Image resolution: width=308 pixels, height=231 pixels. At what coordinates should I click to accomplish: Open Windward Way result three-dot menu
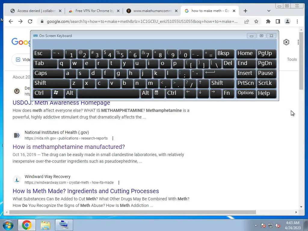coord(119,183)
